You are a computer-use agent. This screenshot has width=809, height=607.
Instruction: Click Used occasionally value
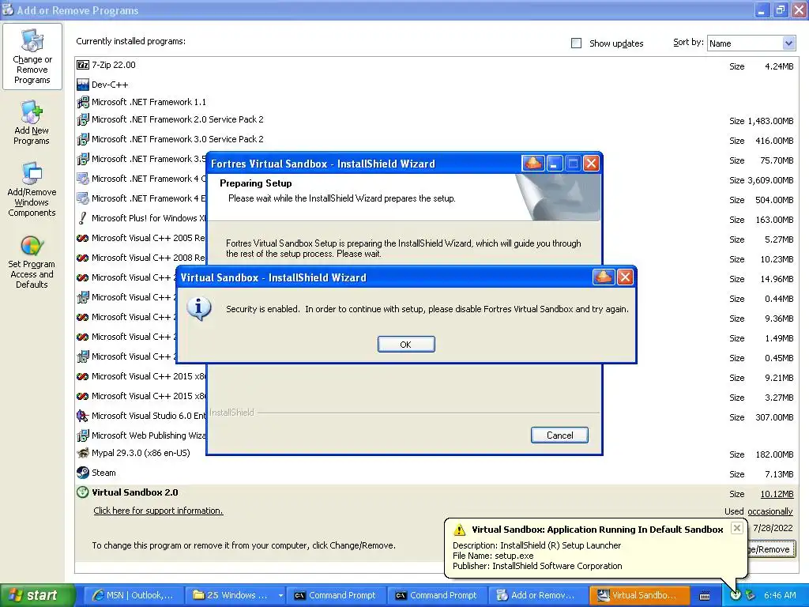pos(769,511)
